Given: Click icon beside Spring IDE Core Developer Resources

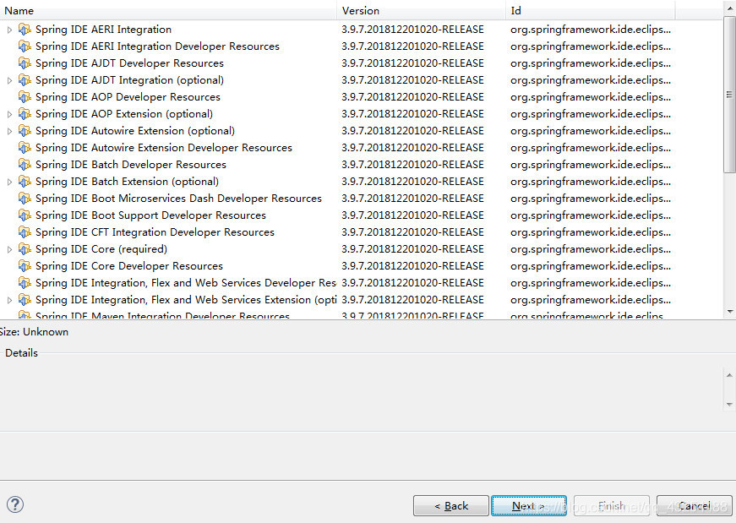Looking at the screenshot, I should [x=25, y=266].
